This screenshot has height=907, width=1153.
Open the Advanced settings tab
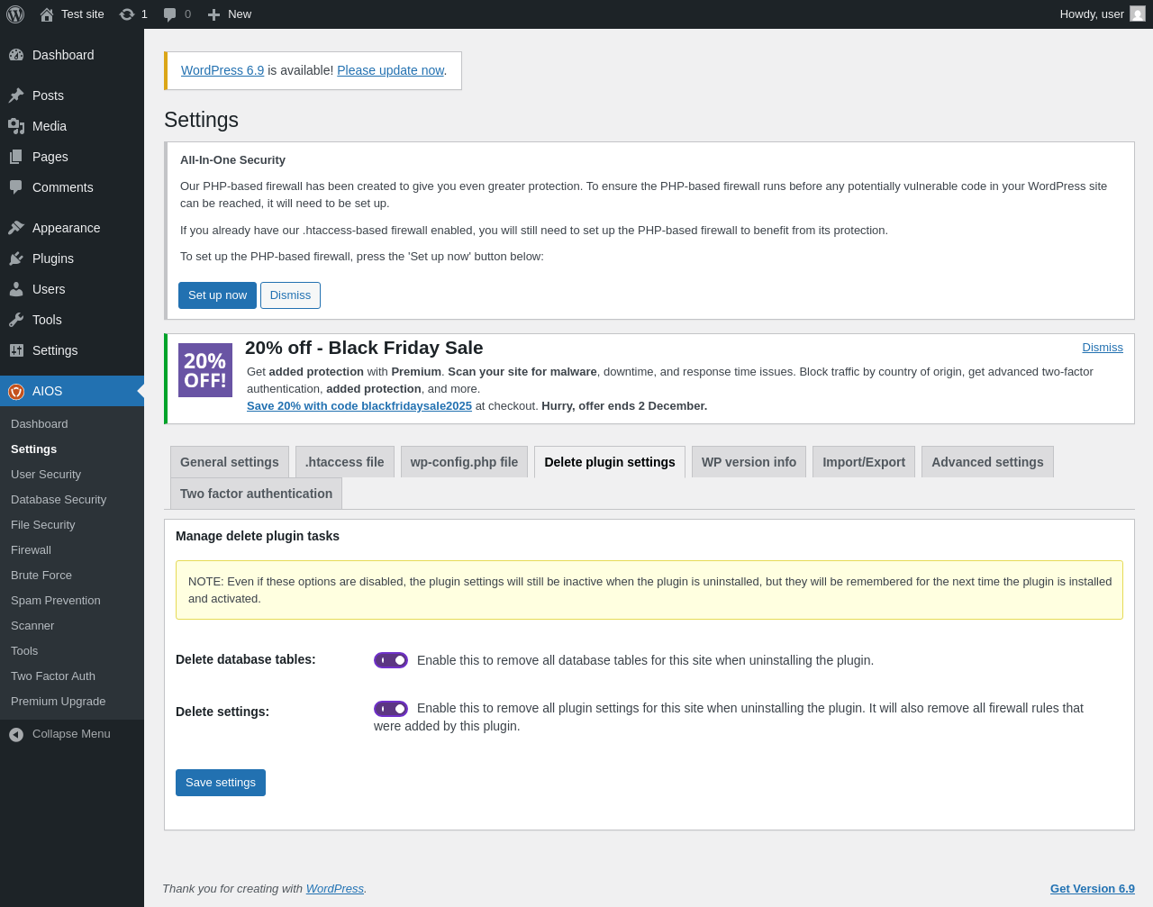click(987, 462)
